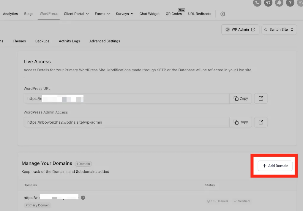Image resolution: width=303 pixels, height=211 pixels.
Task: Click the Live Access heading
Action: click(x=37, y=62)
